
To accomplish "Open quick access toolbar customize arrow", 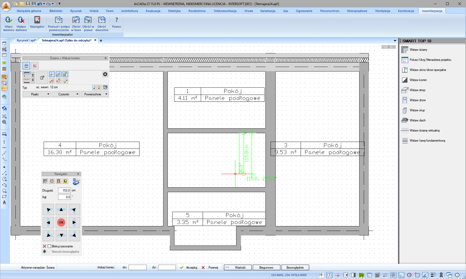I will [59, 4].
